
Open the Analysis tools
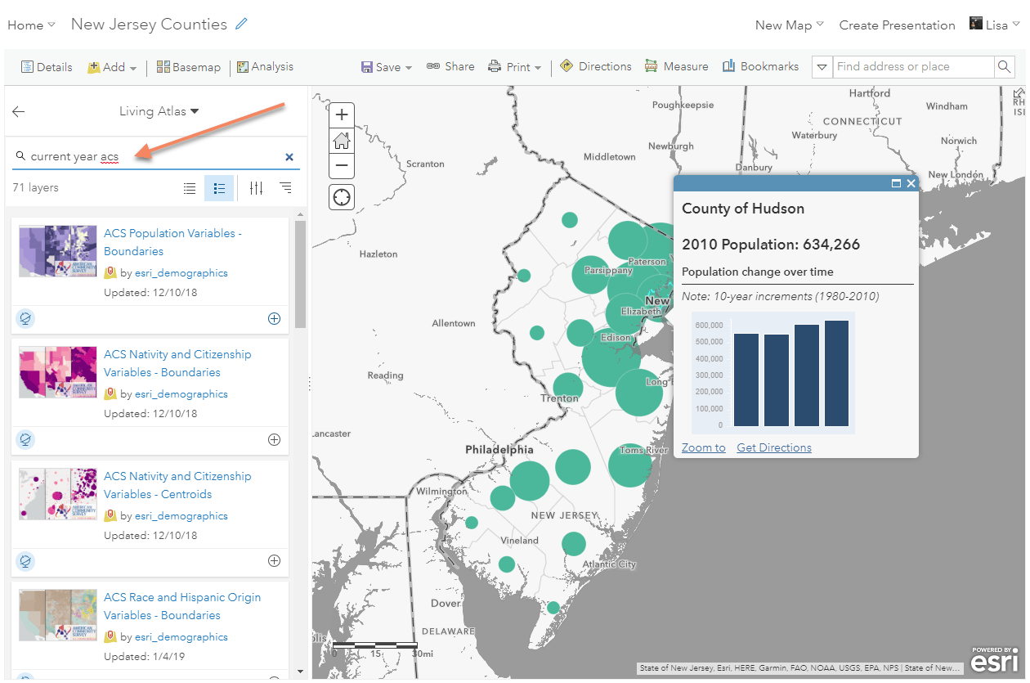click(x=265, y=67)
